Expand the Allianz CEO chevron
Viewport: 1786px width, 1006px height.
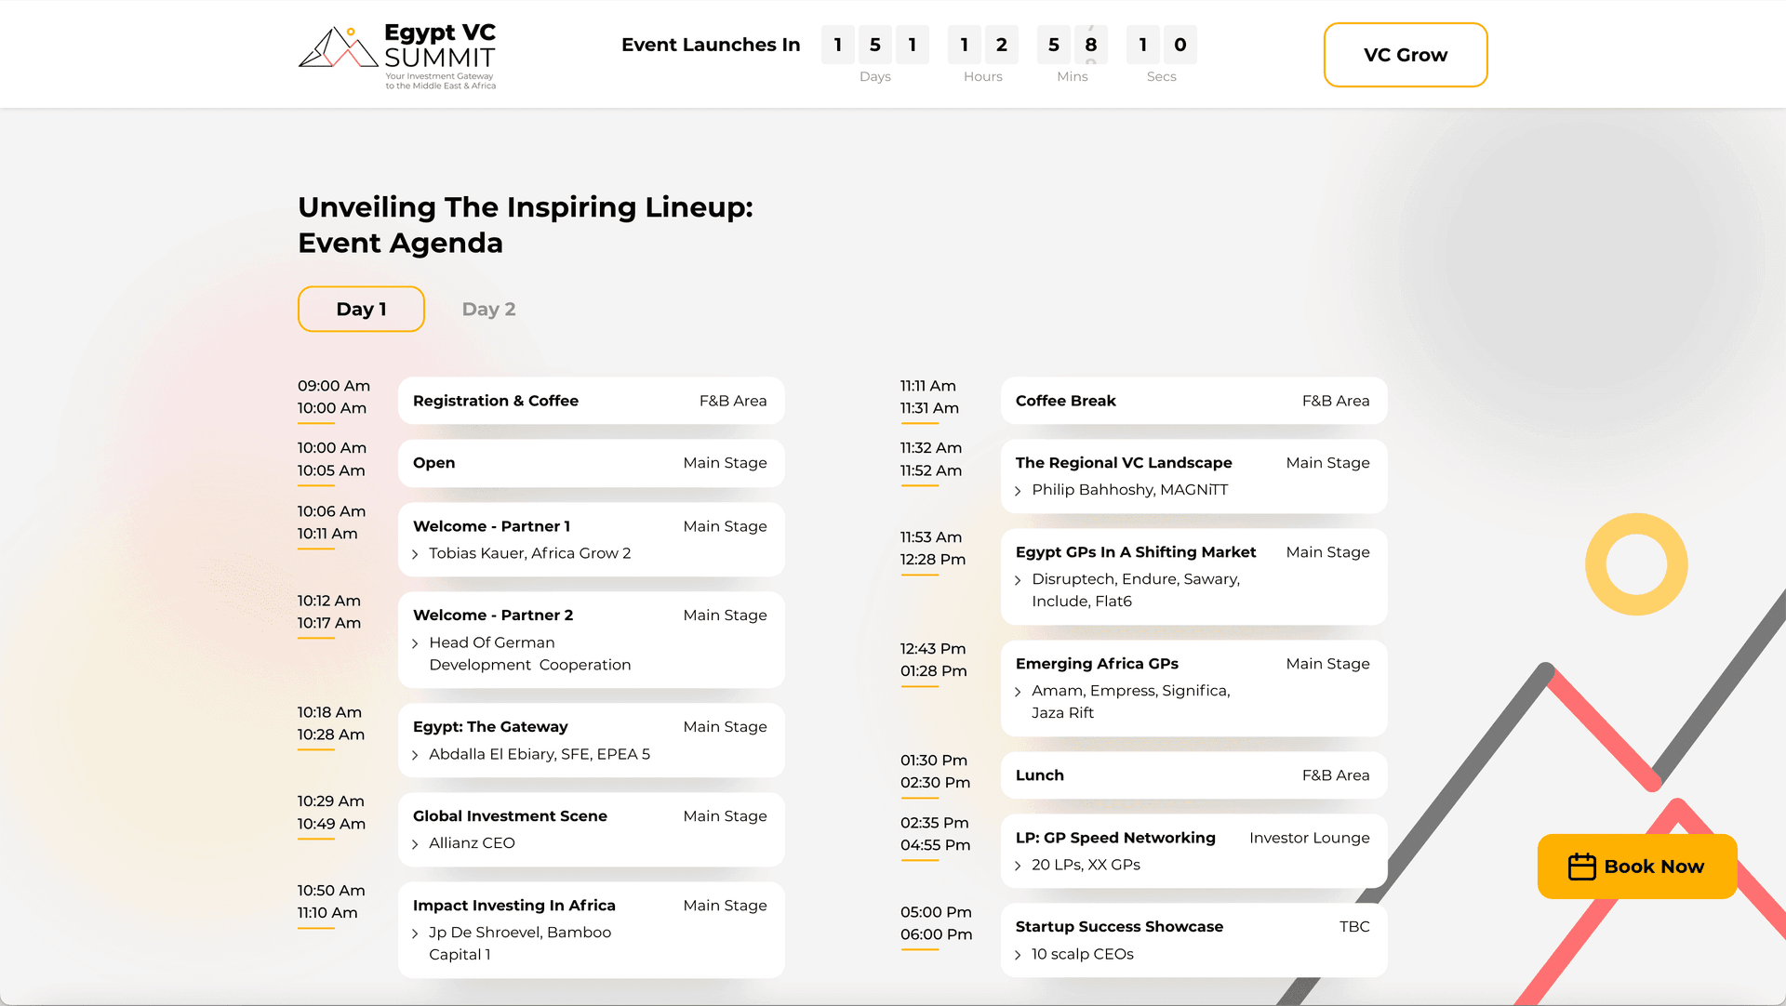(x=415, y=844)
